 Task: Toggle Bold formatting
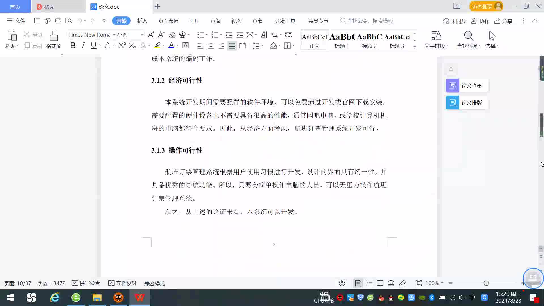pyautogui.click(x=73, y=45)
